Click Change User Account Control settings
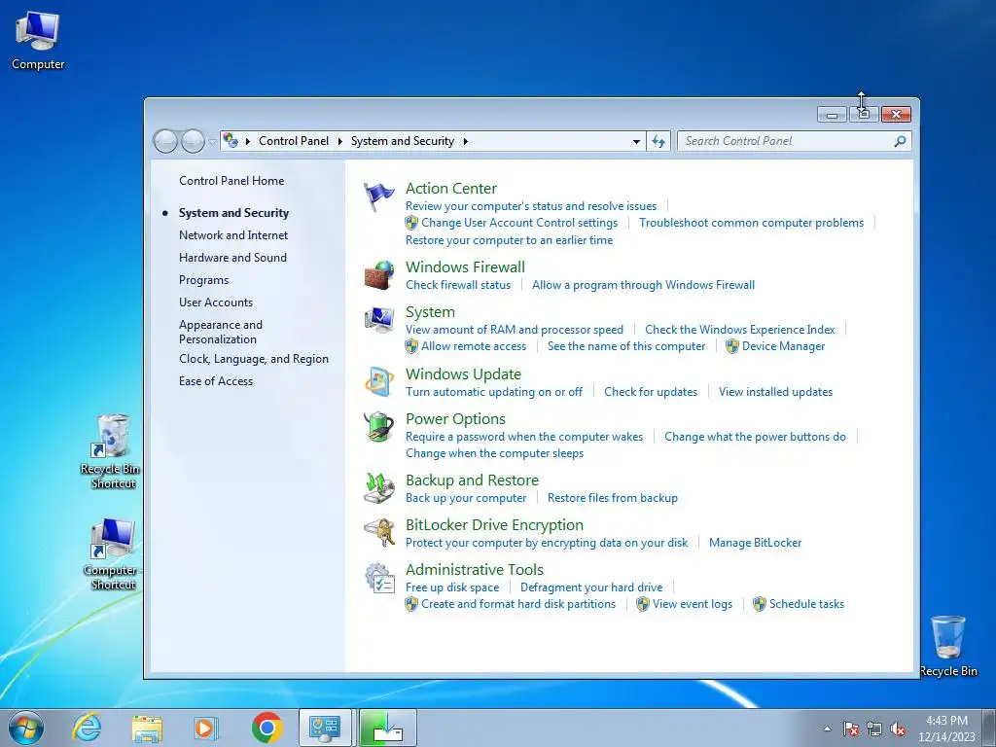 (519, 223)
